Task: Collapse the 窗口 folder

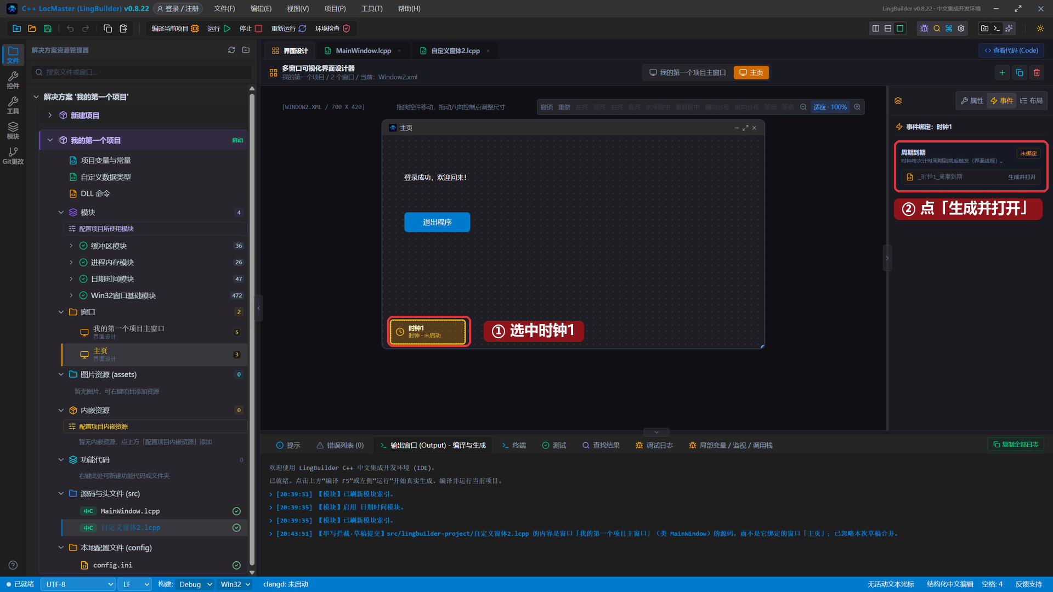Action: [61, 312]
